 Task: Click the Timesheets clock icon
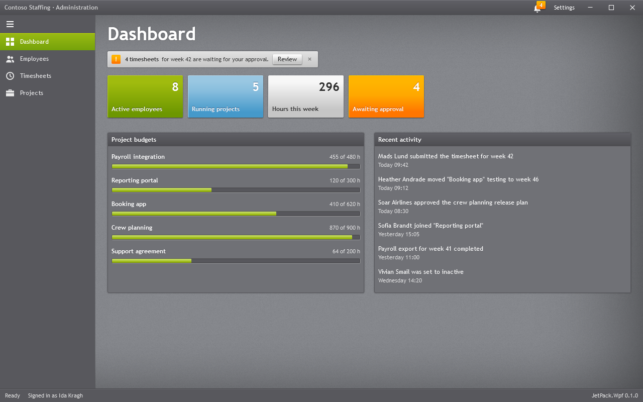click(10, 76)
